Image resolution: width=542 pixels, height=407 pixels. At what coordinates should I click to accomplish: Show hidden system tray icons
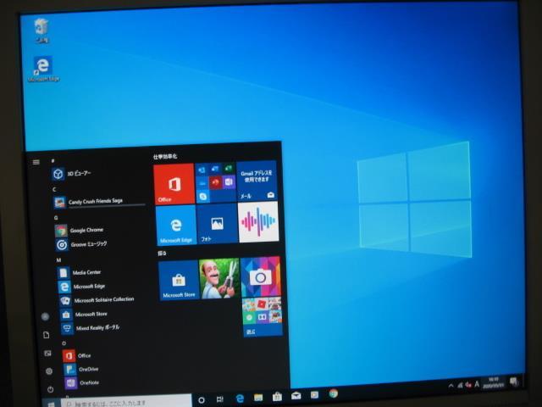click(451, 386)
